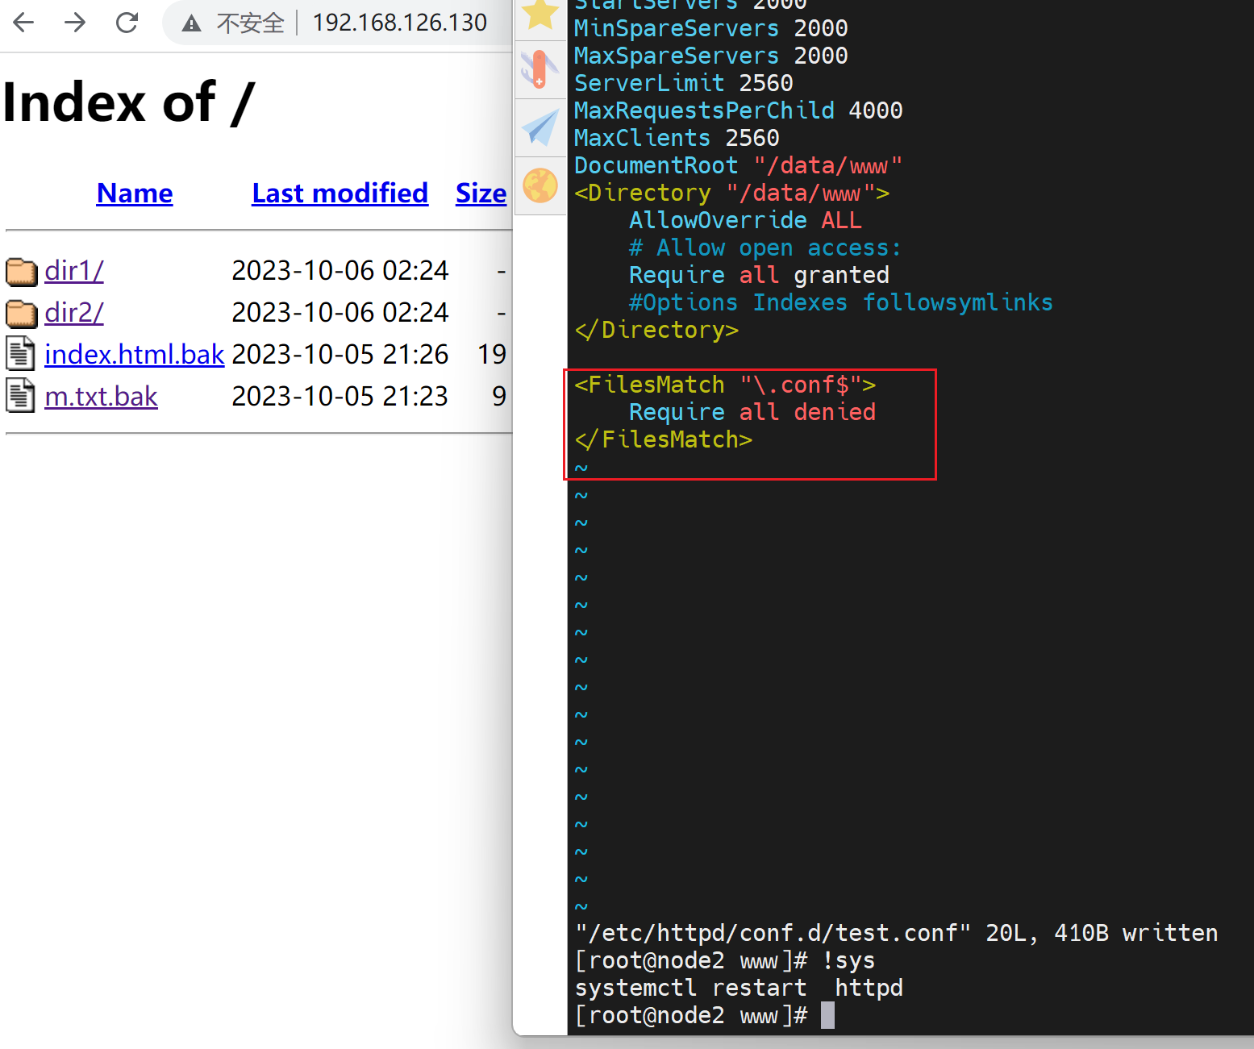The width and height of the screenshot is (1254, 1049).
Task: Click the browser forward arrow
Action: (x=75, y=23)
